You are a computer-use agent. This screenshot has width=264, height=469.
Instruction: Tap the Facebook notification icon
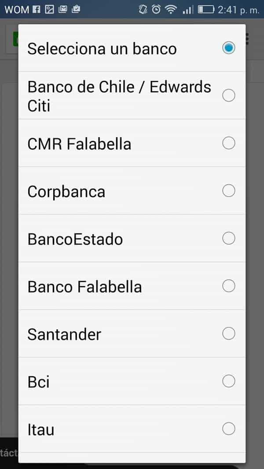pyautogui.click(x=37, y=9)
